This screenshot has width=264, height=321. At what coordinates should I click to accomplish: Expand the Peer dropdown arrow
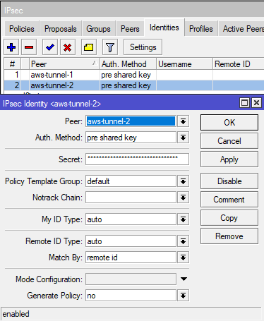pyautogui.click(x=183, y=121)
